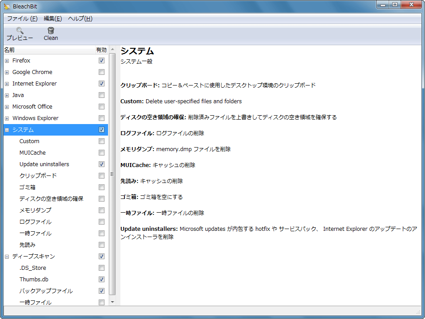Select the ゴミ箱 tree item
The width and height of the screenshot is (425, 319).
27,187
